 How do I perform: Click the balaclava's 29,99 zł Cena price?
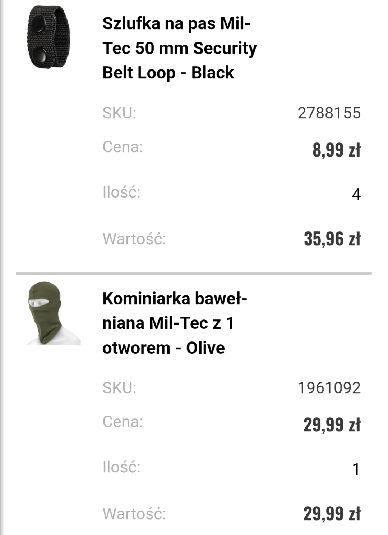(x=332, y=425)
